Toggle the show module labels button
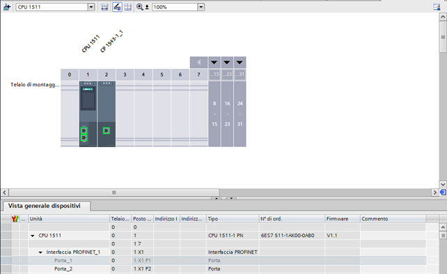Screen dimensions: 447x274 pyautogui.click(x=117, y=7)
